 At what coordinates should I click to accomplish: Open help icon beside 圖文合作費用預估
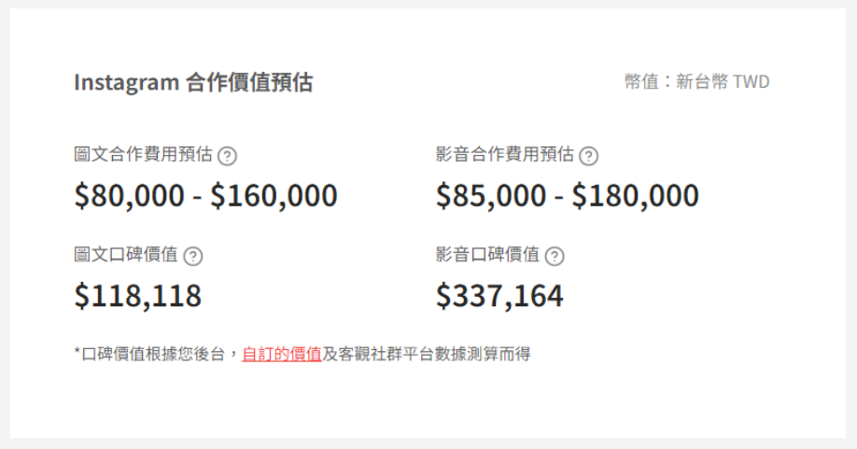pos(227,156)
